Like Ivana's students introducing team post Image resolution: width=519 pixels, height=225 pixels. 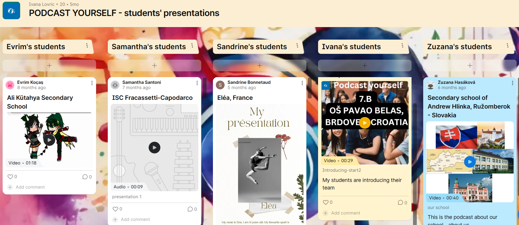pyautogui.click(x=326, y=202)
